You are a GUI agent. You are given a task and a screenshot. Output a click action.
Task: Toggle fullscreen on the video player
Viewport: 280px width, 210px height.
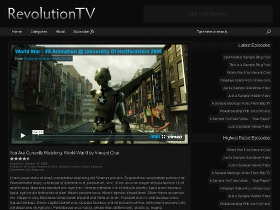pos(163,137)
